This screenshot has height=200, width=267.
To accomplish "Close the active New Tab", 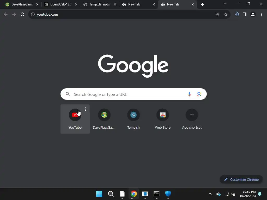I will [x=193, y=4].
